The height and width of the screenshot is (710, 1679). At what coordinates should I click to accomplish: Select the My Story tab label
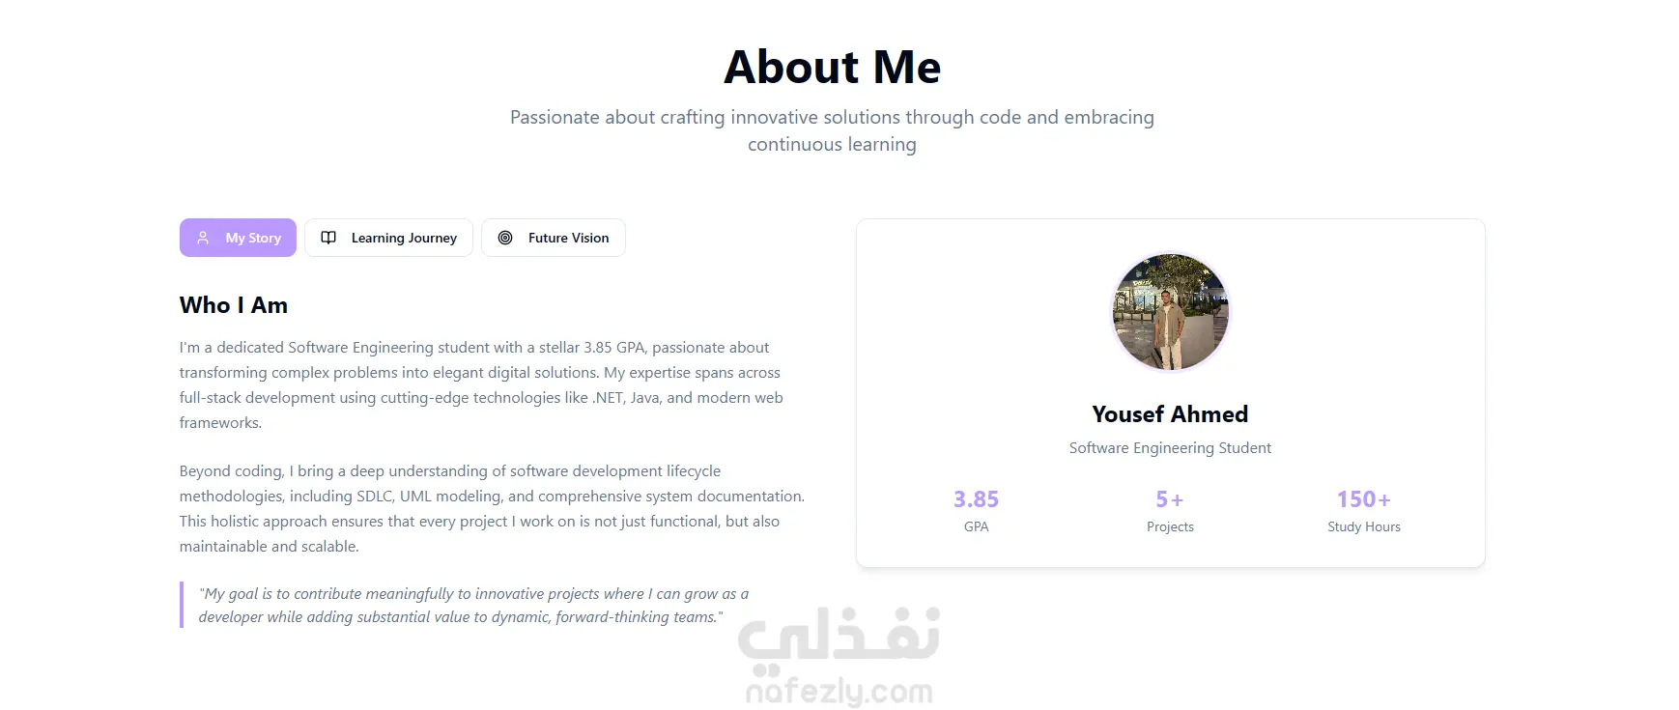pyautogui.click(x=253, y=238)
